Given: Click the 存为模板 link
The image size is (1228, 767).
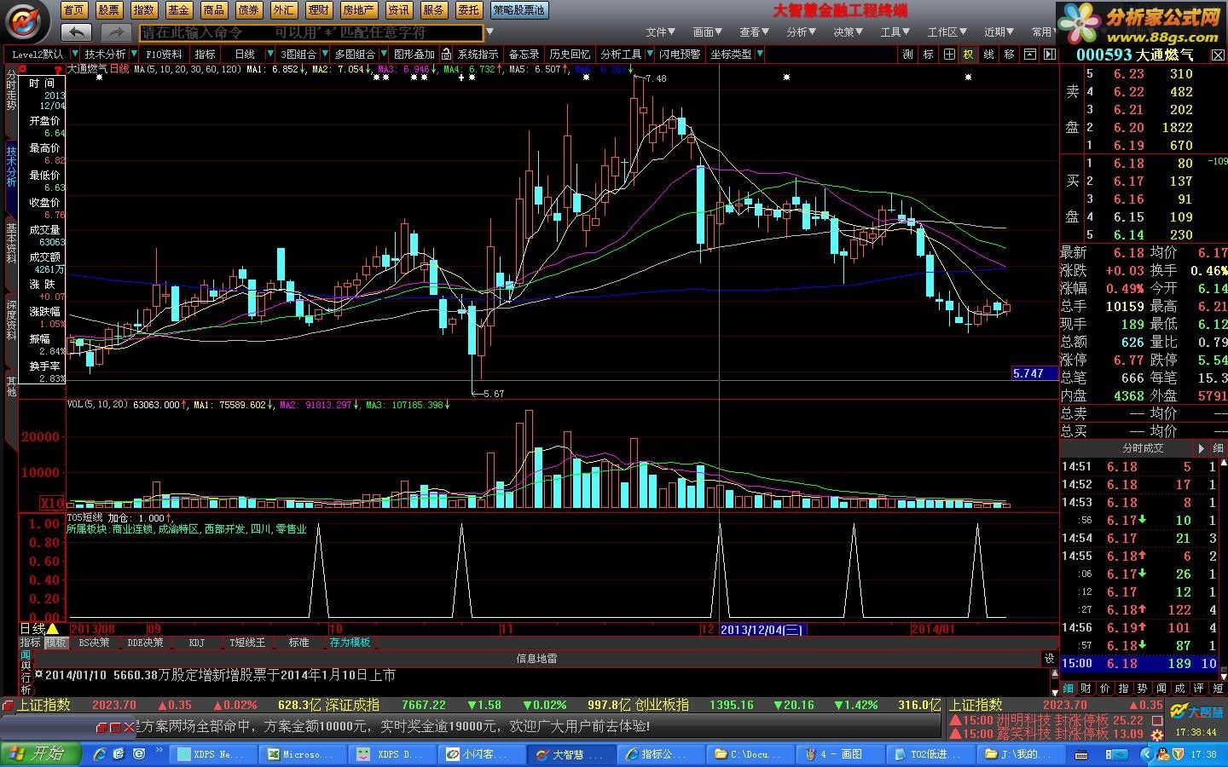Looking at the screenshot, I should click(x=350, y=643).
